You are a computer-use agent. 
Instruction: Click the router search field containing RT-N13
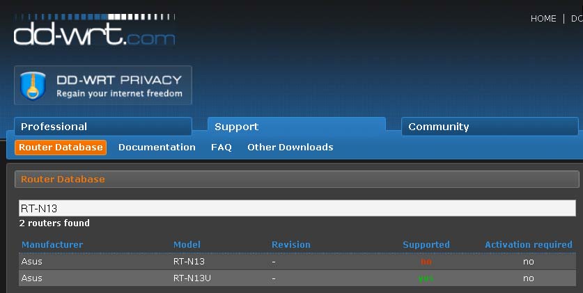click(x=297, y=208)
